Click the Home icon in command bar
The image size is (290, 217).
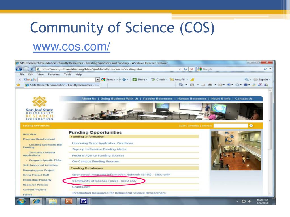(181, 85)
